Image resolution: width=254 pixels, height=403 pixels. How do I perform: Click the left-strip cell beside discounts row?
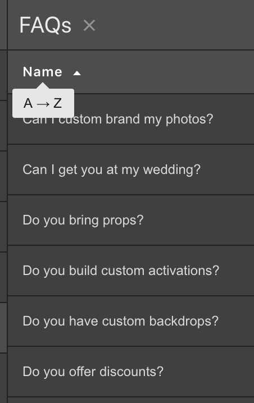[3, 378]
